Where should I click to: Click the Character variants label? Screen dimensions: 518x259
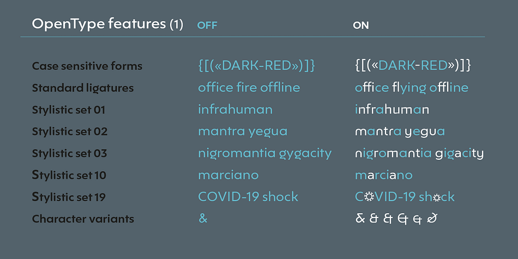click(x=83, y=219)
